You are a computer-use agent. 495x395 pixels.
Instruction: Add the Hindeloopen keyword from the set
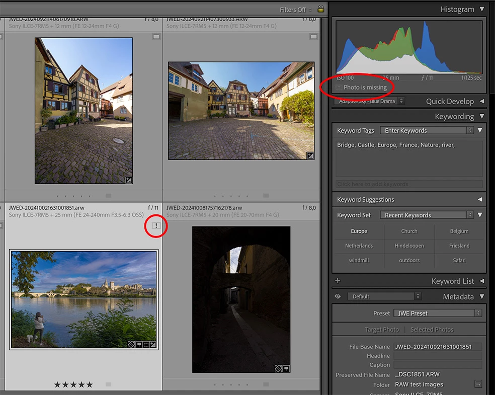pyautogui.click(x=409, y=246)
